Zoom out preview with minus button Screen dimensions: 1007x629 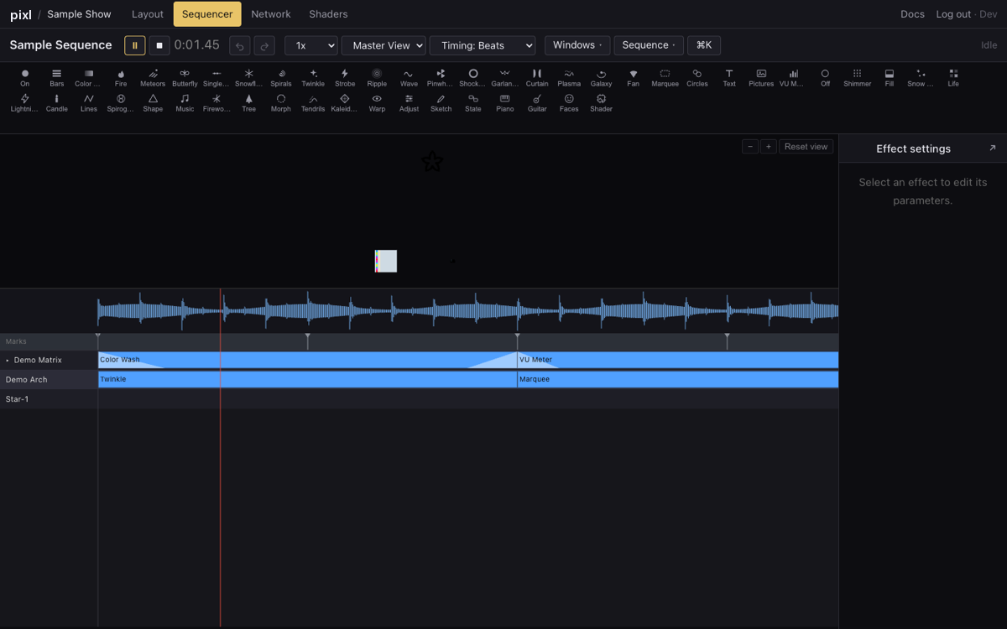[x=750, y=147]
